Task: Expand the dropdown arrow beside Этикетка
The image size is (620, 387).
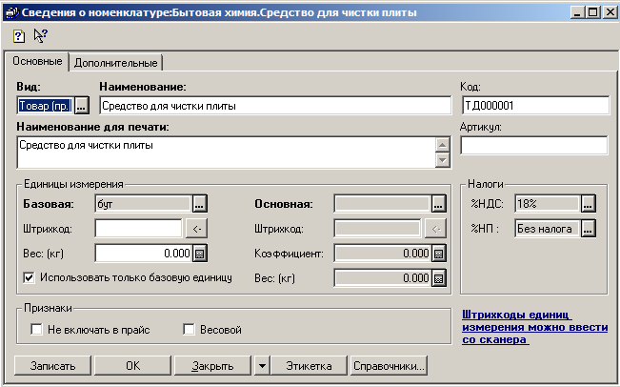Action: click(261, 365)
